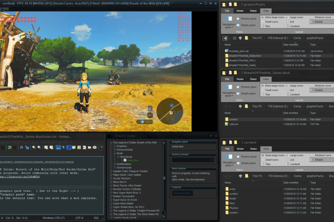Toggle Preview pane in content window
This screenshot has width=334, height=222.
coord(247,157)
